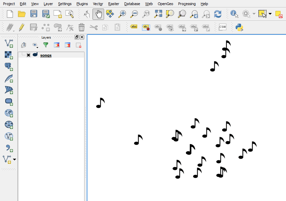
Task: Expand the New Layer dropdown in sidebar
Action: pyautogui.click(x=14, y=160)
